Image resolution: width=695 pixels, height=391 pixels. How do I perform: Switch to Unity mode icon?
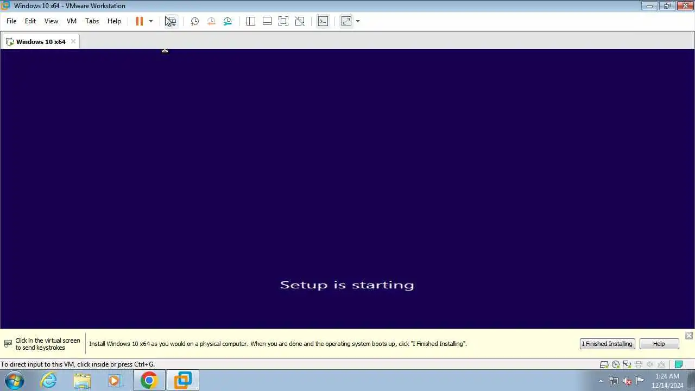point(300,21)
